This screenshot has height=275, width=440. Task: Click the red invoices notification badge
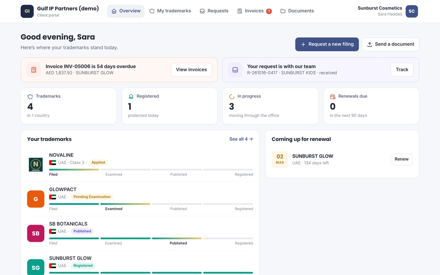[269, 11]
